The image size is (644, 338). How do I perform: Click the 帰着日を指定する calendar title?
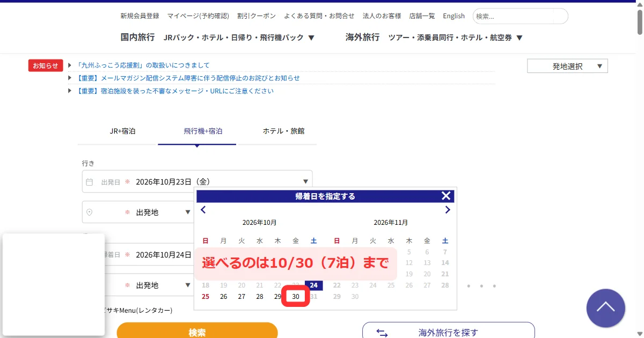pos(325,196)
